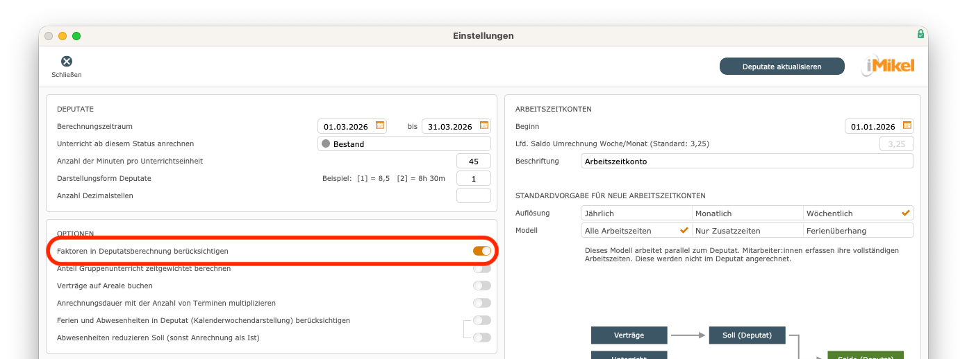Image resolution: width=967 pixels, height=359 pixels.
Task: Click minutes per Unterrichtseinheit field 45
Action: (474, 161)
